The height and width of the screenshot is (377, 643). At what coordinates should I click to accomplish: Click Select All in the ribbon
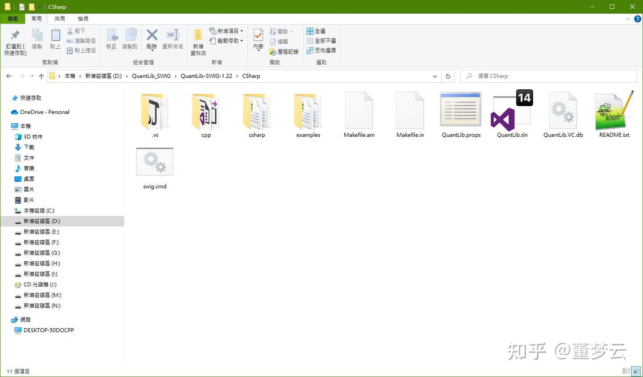tap(316, 31)
